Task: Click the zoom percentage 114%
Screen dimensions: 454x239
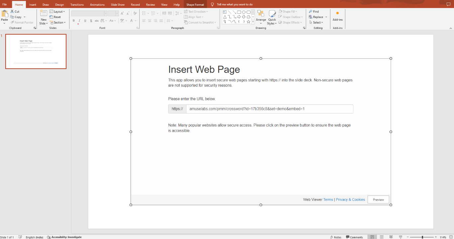Action: (x=443, y=237)
